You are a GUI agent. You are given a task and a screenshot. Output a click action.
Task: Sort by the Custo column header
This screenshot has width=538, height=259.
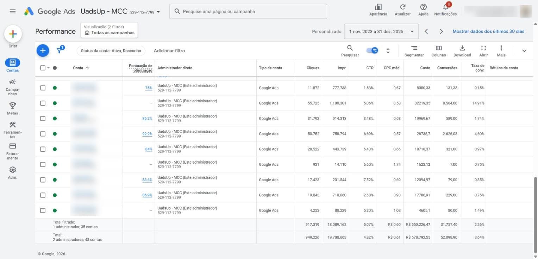[425, 68]
